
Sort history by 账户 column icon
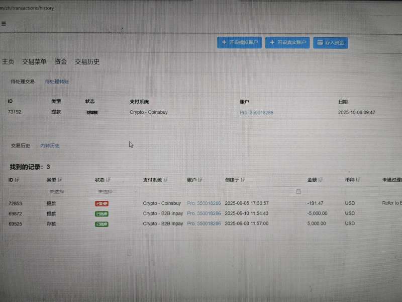200,180
